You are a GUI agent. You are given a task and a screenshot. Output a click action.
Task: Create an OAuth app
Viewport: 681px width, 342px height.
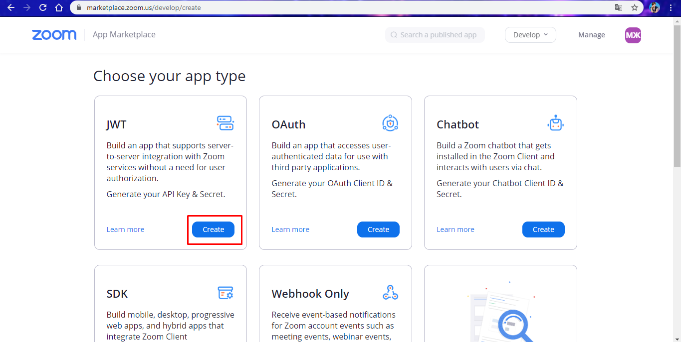click(x=378, y=229)
